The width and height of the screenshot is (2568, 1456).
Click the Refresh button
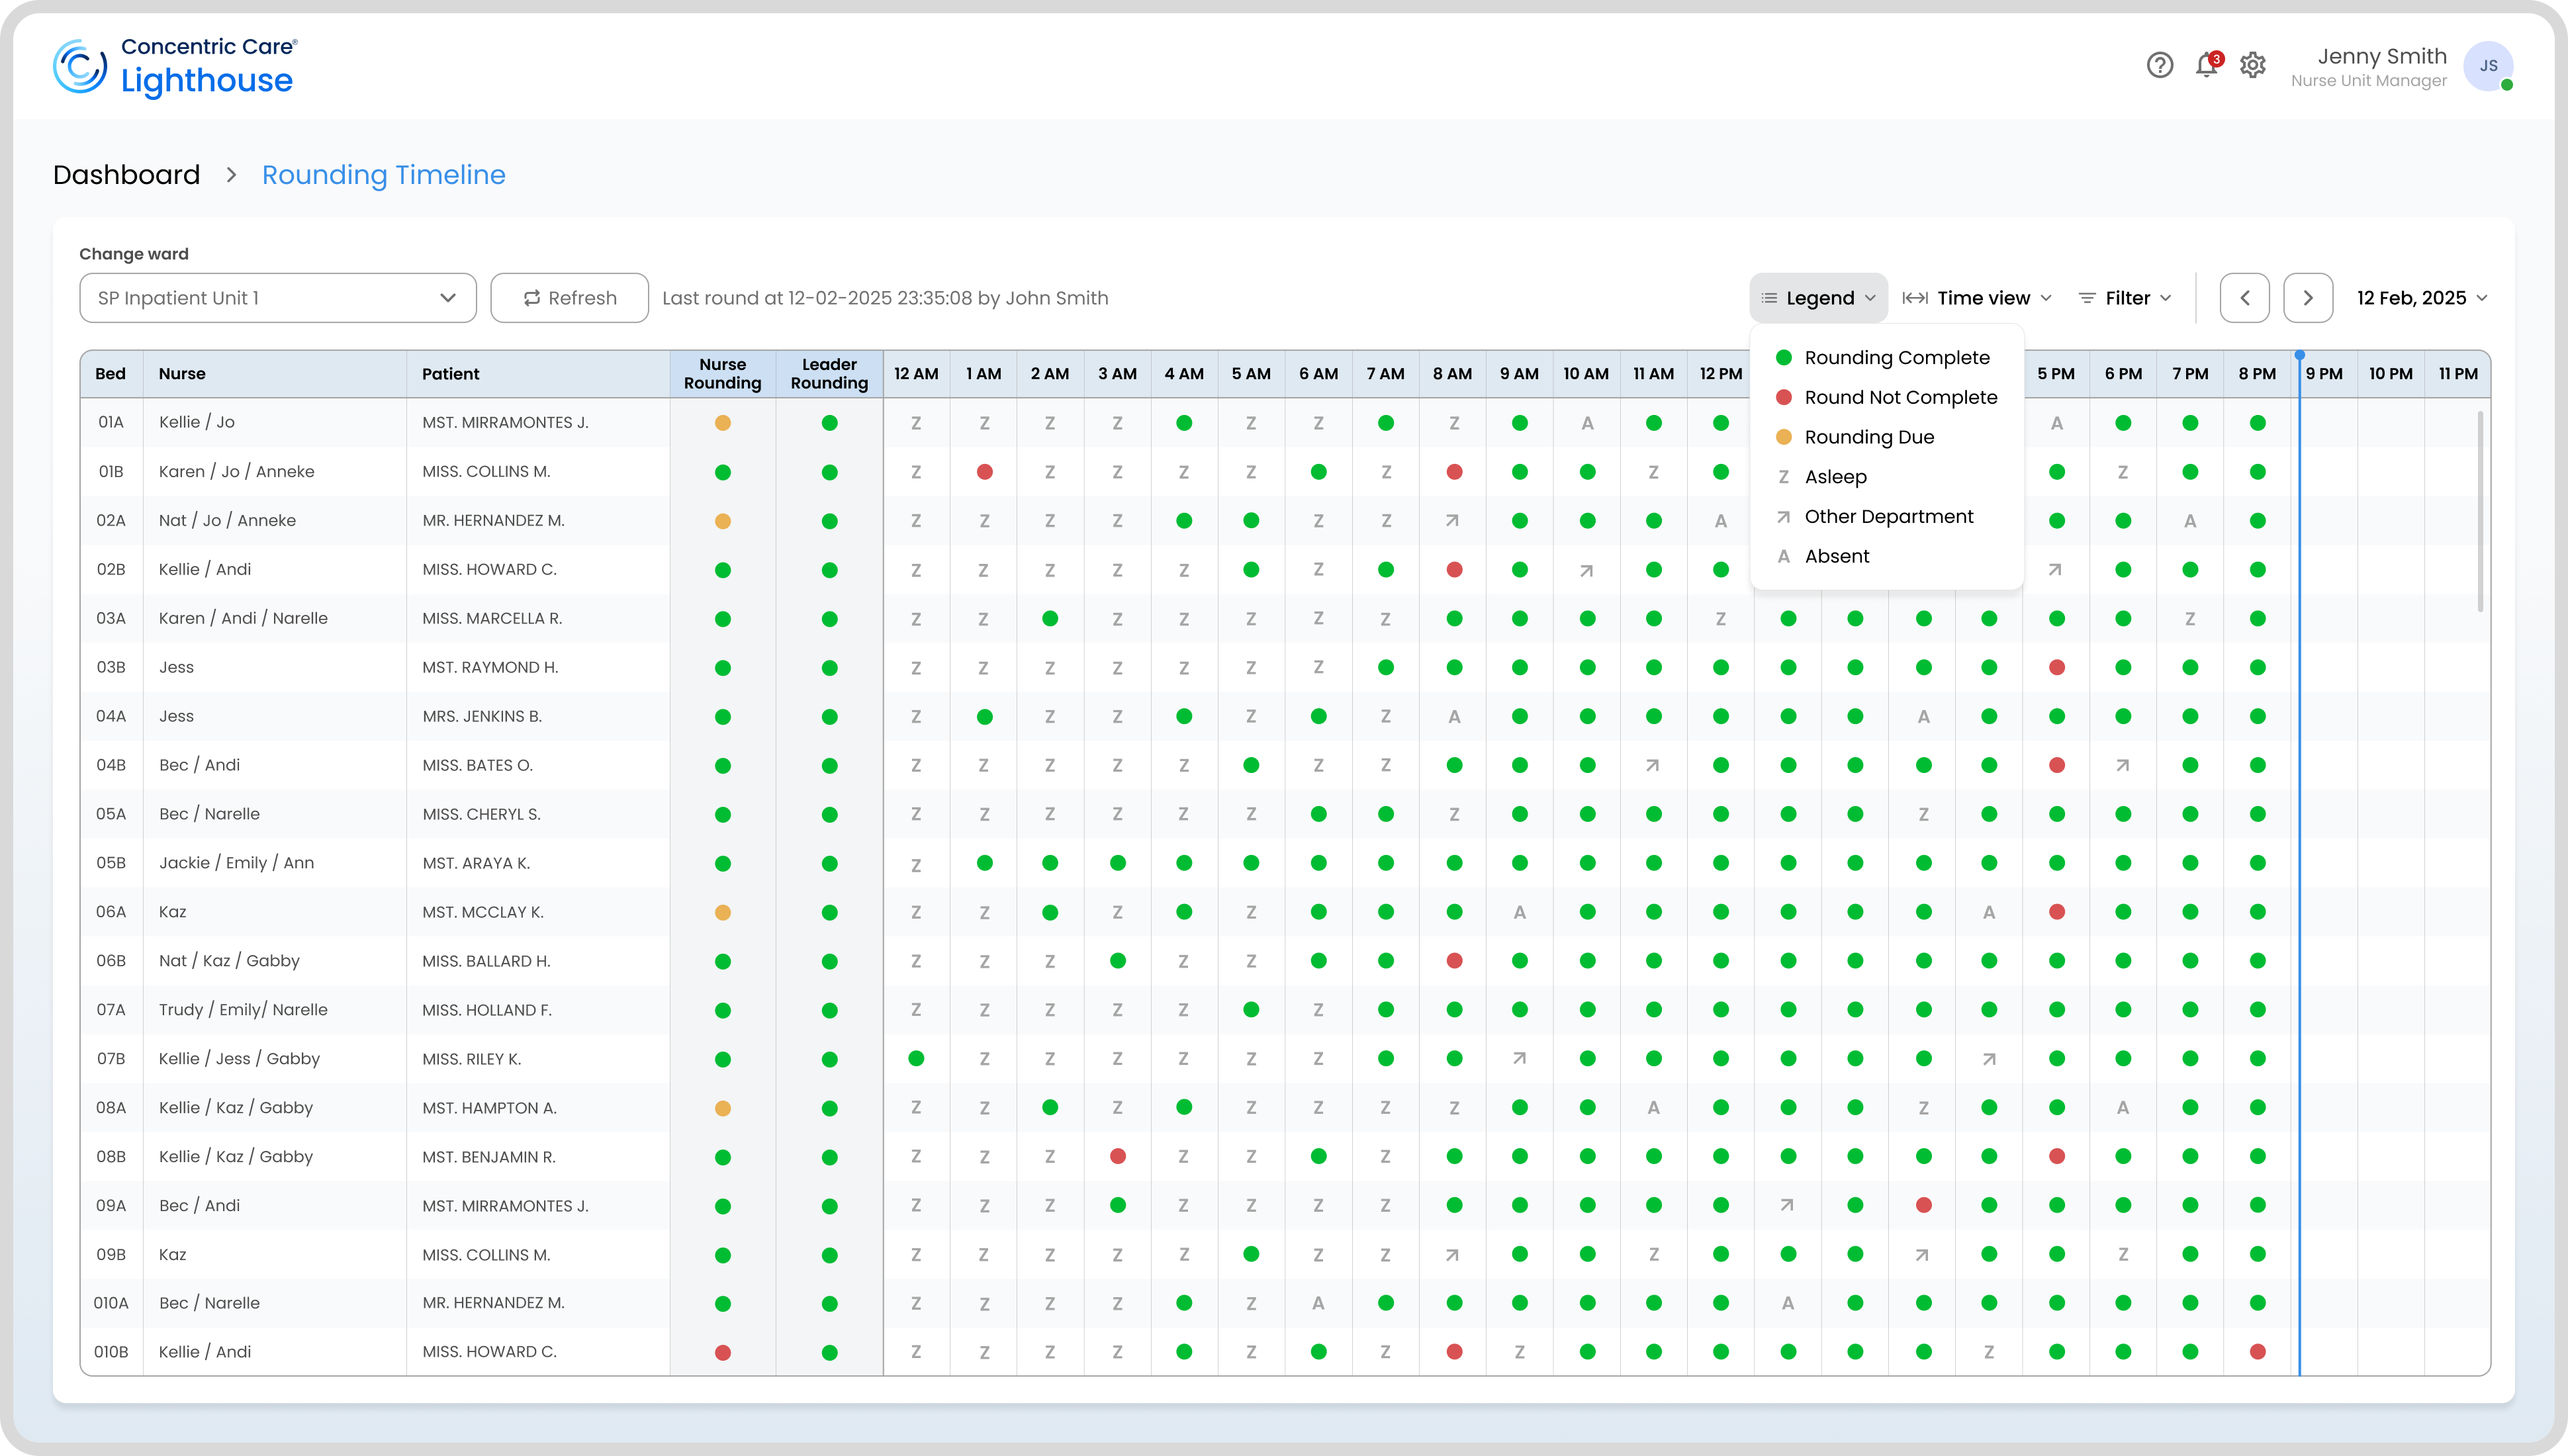coord(569,298)
